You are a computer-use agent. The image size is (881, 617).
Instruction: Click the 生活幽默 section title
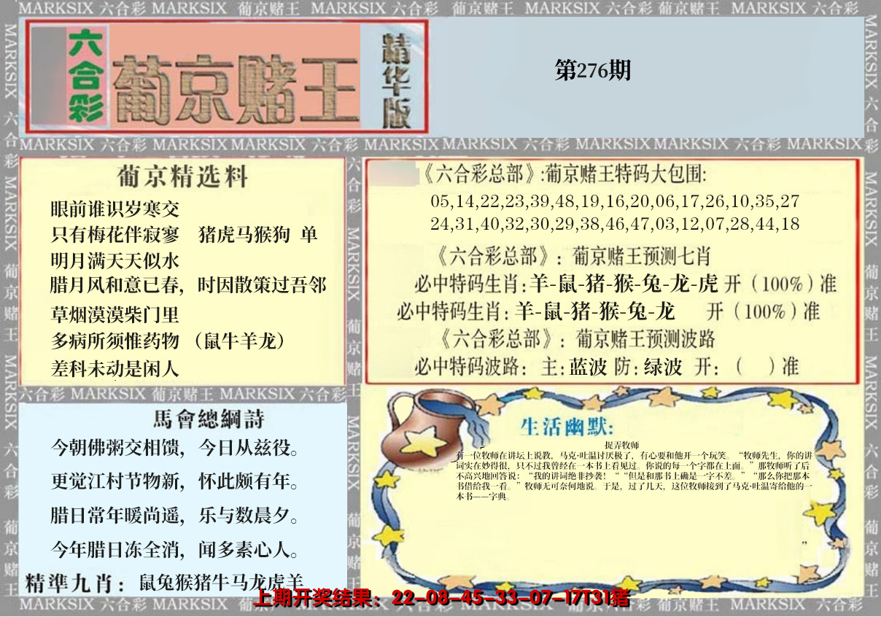(x=567, y=426)
